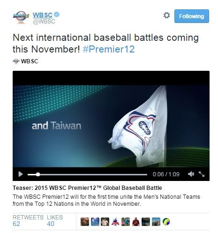Expand the video to fullscreen
Screen dimensions: 218x233
(x=202, y=174)
